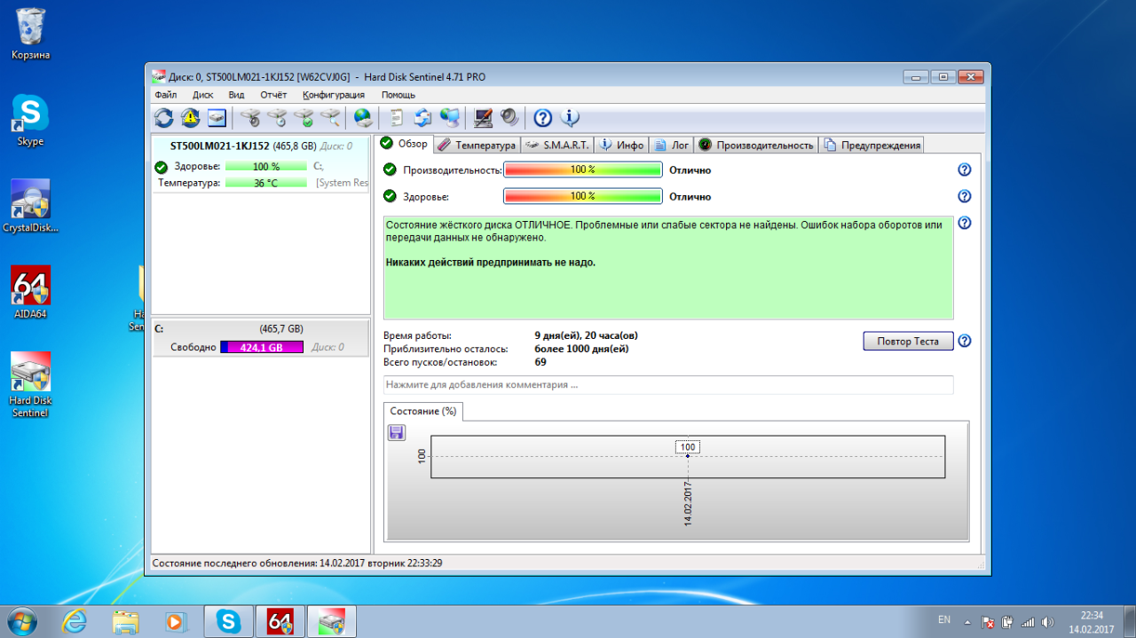The height and width of the screenshot is (638, 1136).
Task: Open the Отчёт menu
Action: pyautogui.click(x=273, y=95)
